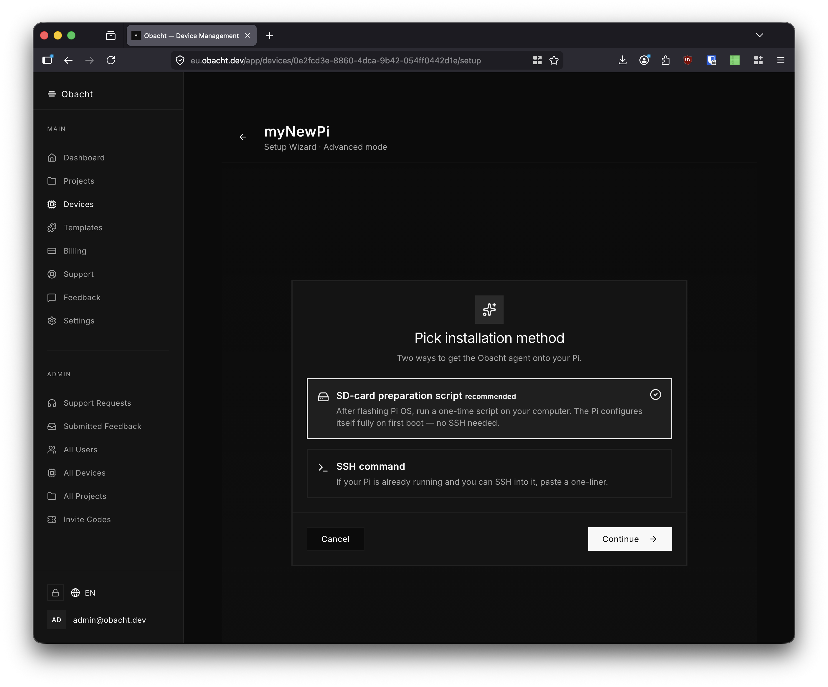Click the address bar URL
This screenshot has width=828, height=687.
click(336, 60)
